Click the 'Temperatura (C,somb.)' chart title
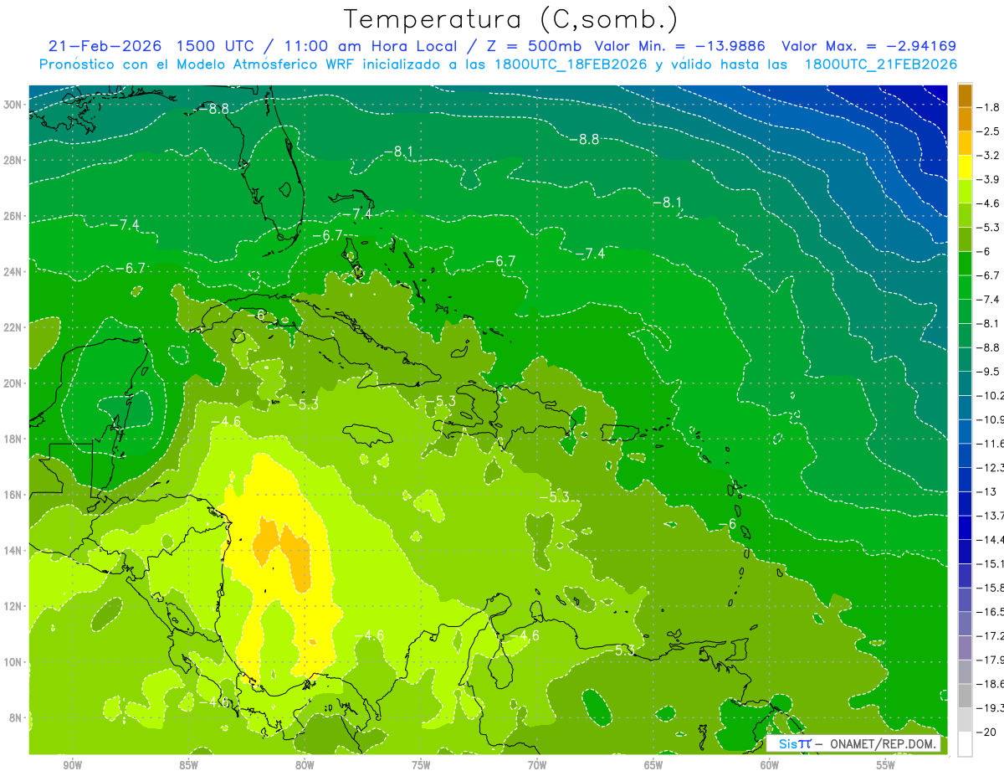 coord(511,19)
